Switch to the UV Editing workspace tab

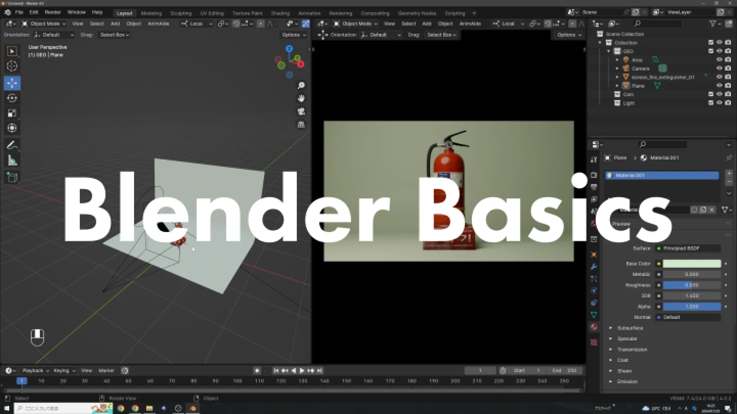pyautogui.click(x=212, y=13)
